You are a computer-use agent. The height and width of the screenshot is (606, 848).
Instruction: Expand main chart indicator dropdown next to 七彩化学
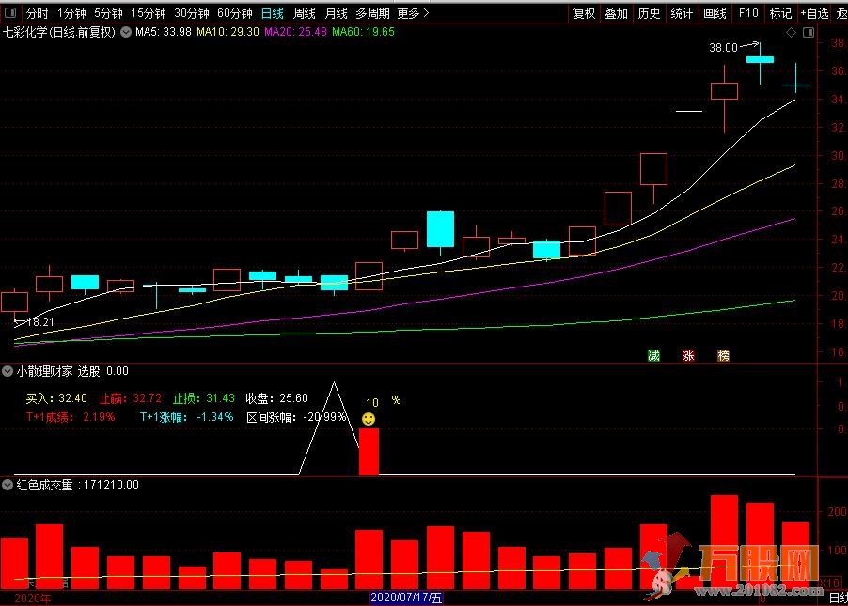point(126,32)
